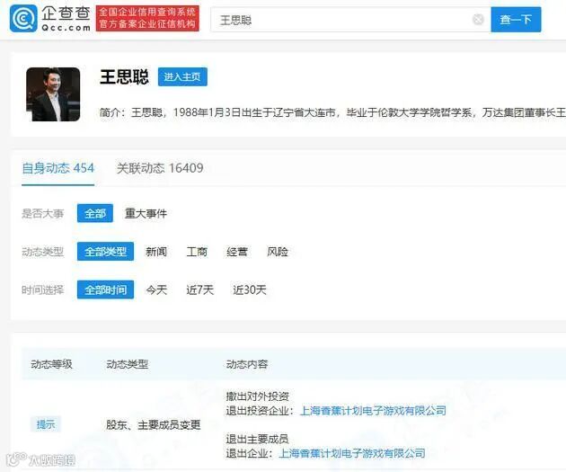Click the 退出主要成员 text
Viewport: 566px width, 472px height.
click(x=257, y=439)
